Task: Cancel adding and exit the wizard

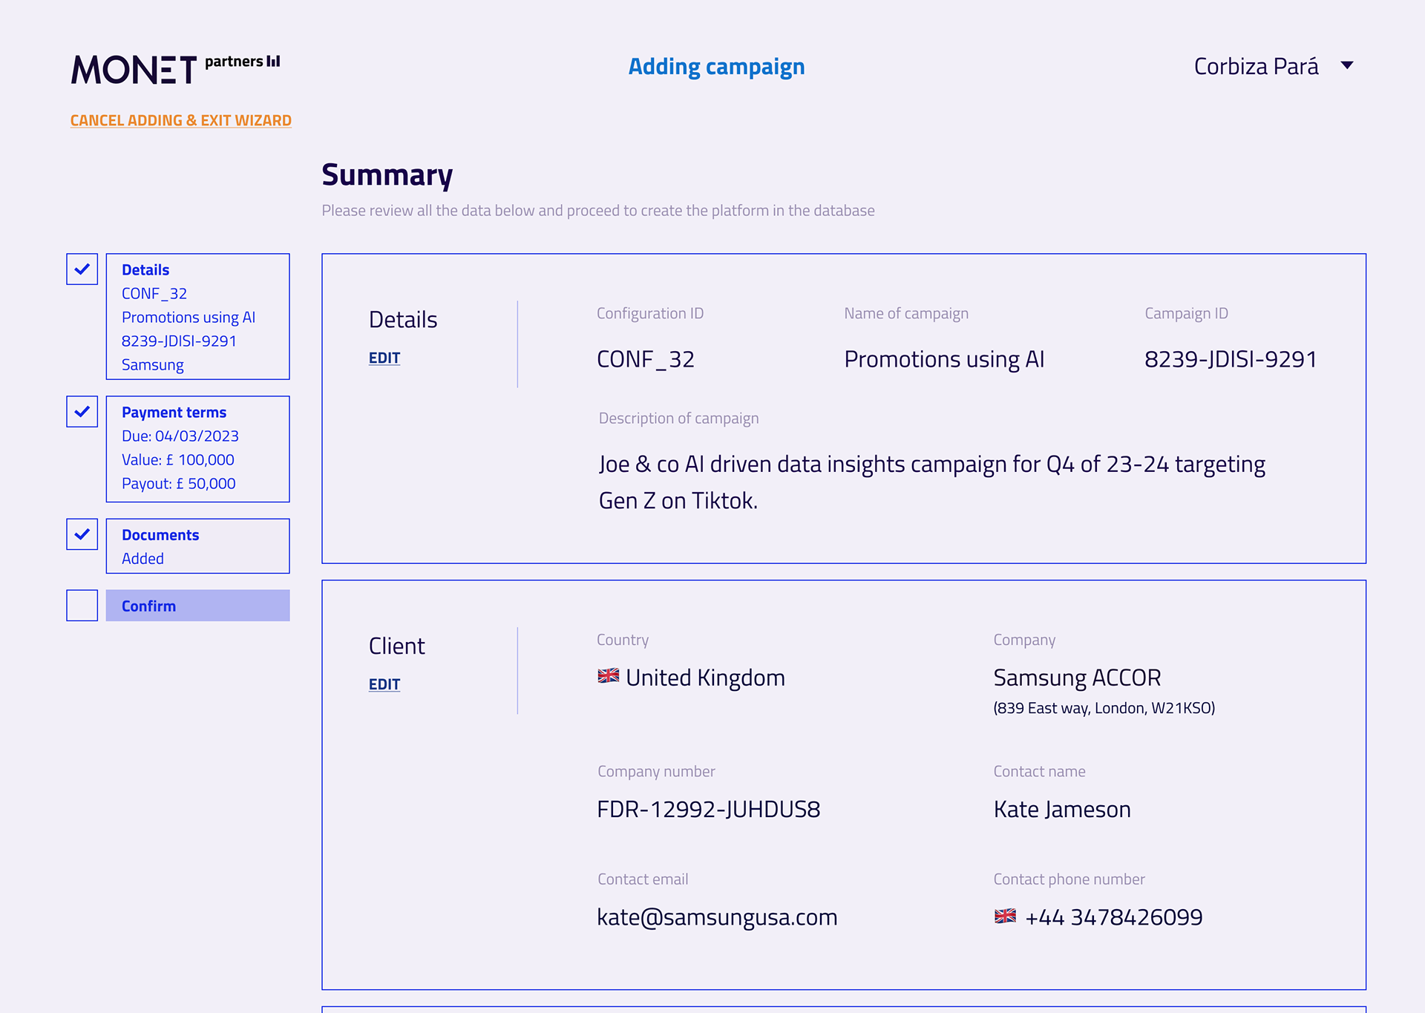Action: tap(180, 120)
